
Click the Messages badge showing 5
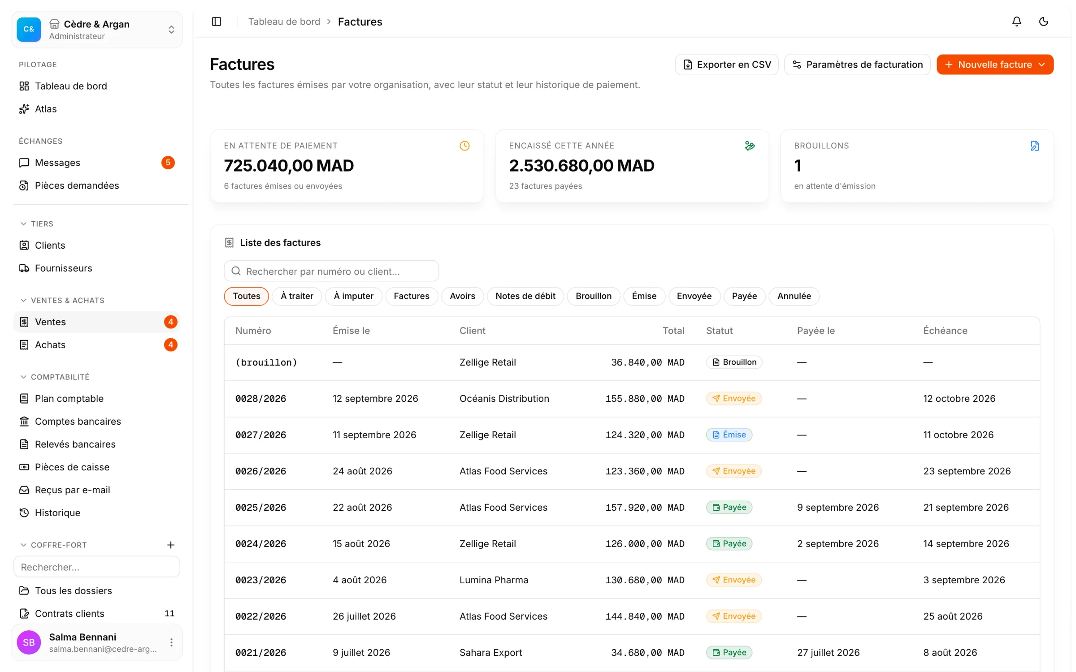(168, 163)
